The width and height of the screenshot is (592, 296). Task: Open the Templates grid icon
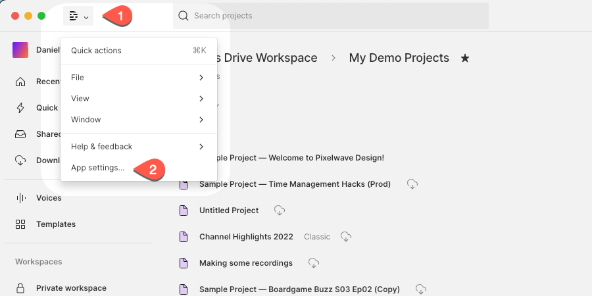coord(20,224)
